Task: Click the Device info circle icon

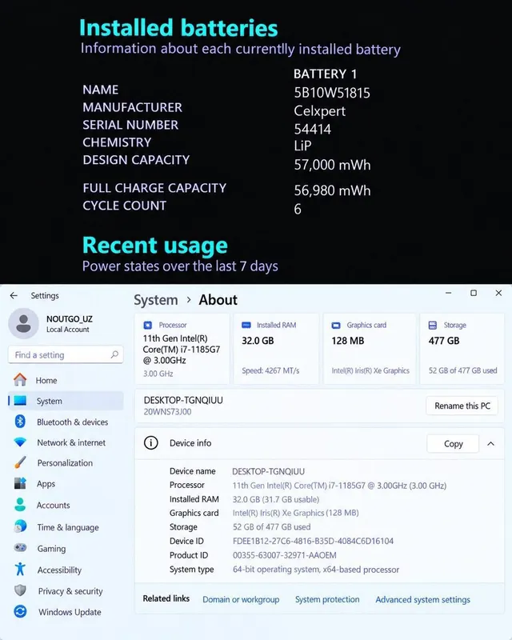Action: [x=151, y=443]
